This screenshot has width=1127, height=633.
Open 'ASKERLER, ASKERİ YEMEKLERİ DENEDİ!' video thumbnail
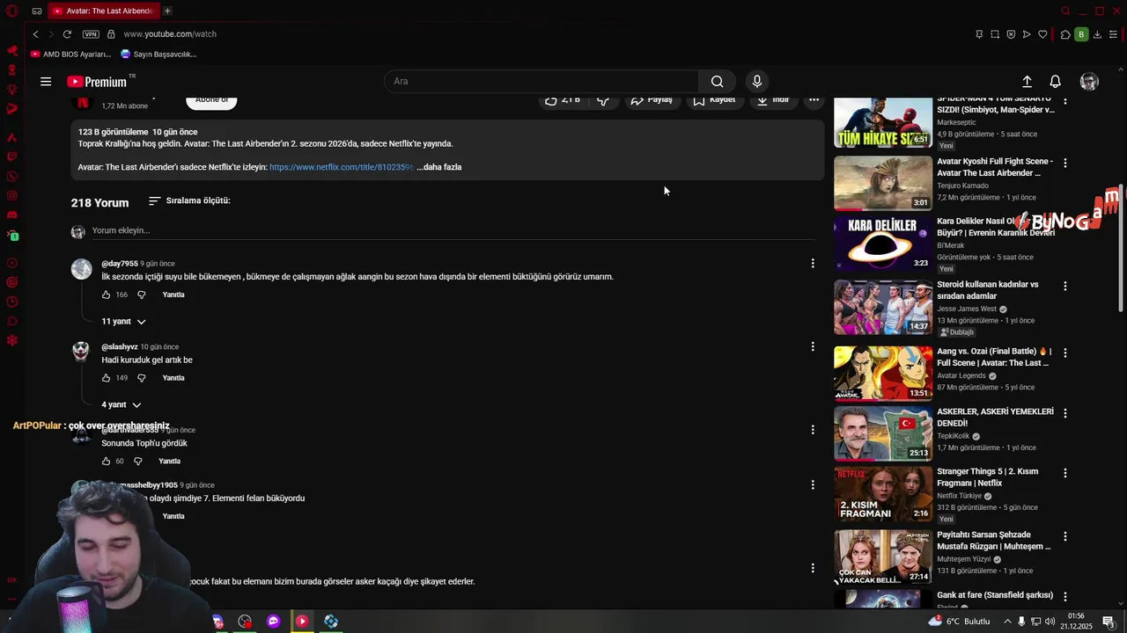point(882,433)
